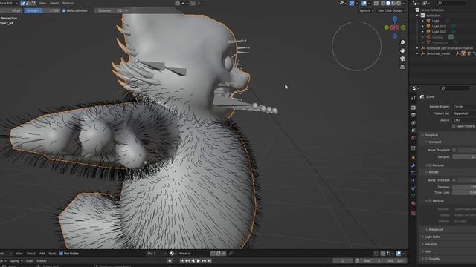
Task: Open the node editor Add menu
Action: [x=42, y=254]
